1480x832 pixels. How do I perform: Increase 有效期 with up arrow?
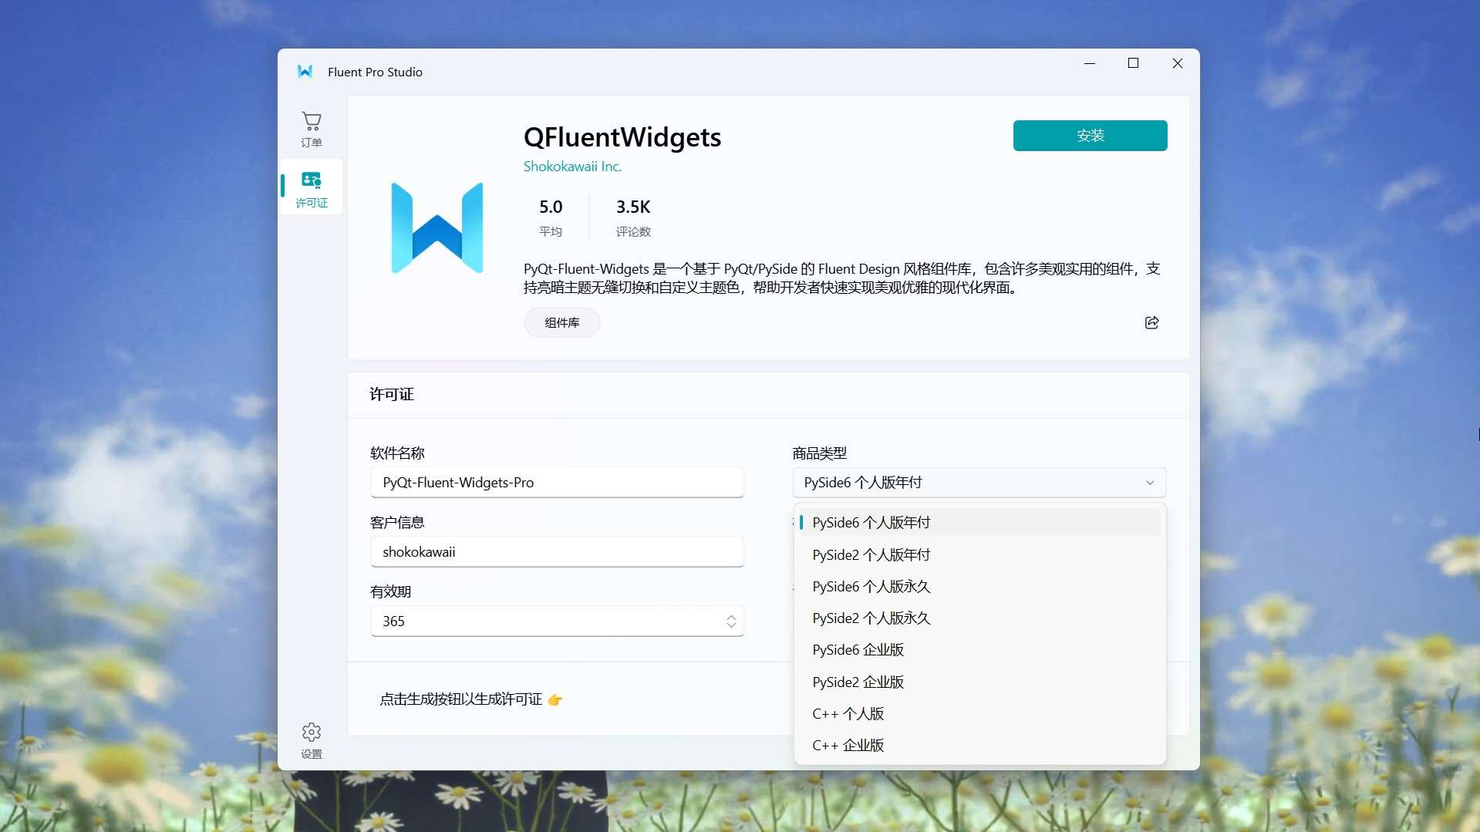[731, 617]
